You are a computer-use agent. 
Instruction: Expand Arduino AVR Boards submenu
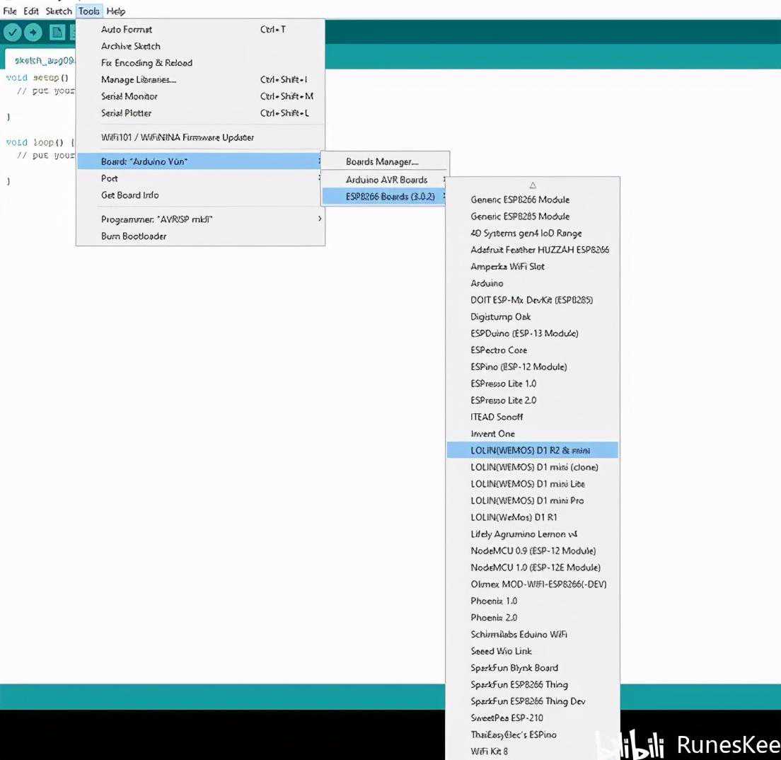point(385,180)
